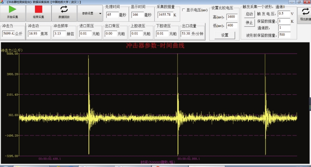Select the 冲击力 value field

pos(8,34)
